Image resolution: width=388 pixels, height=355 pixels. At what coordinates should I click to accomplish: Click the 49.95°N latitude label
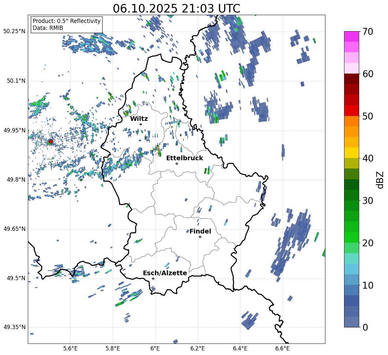[x=14, y=130]
